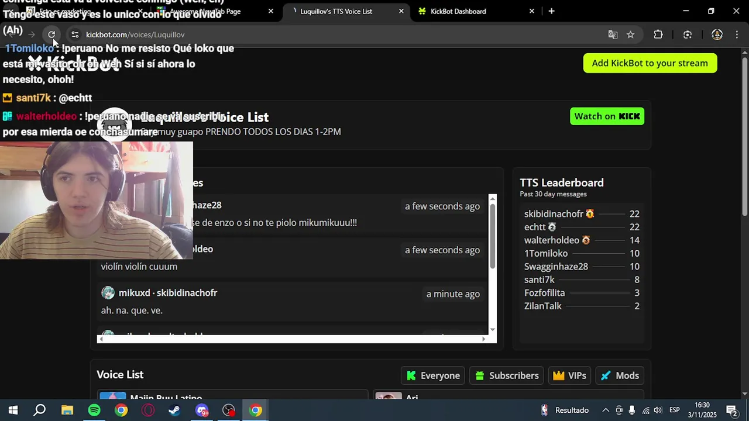Open OBS Studio from the taskbar

[229, 410]
